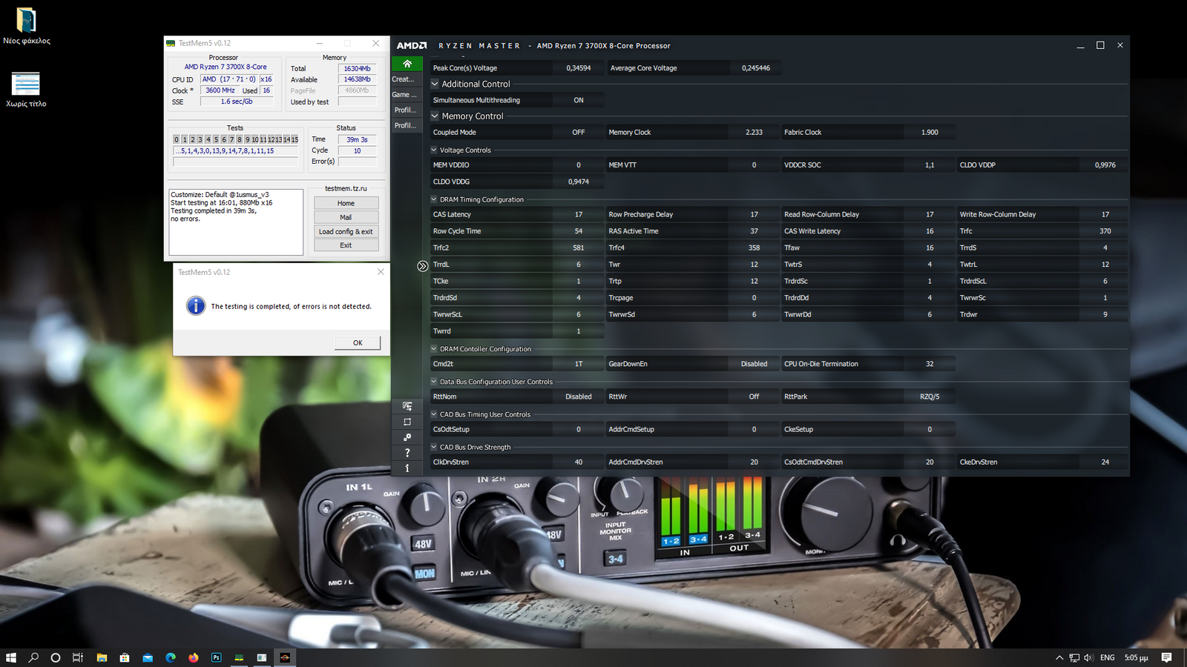Screen dimensions: 1187x667
Task: Toggle GearDownEn Disabled value
Action: coord(753,364)
